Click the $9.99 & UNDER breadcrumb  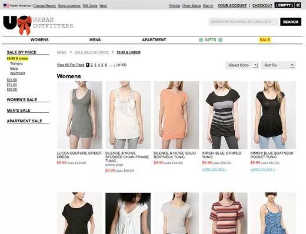129,52
